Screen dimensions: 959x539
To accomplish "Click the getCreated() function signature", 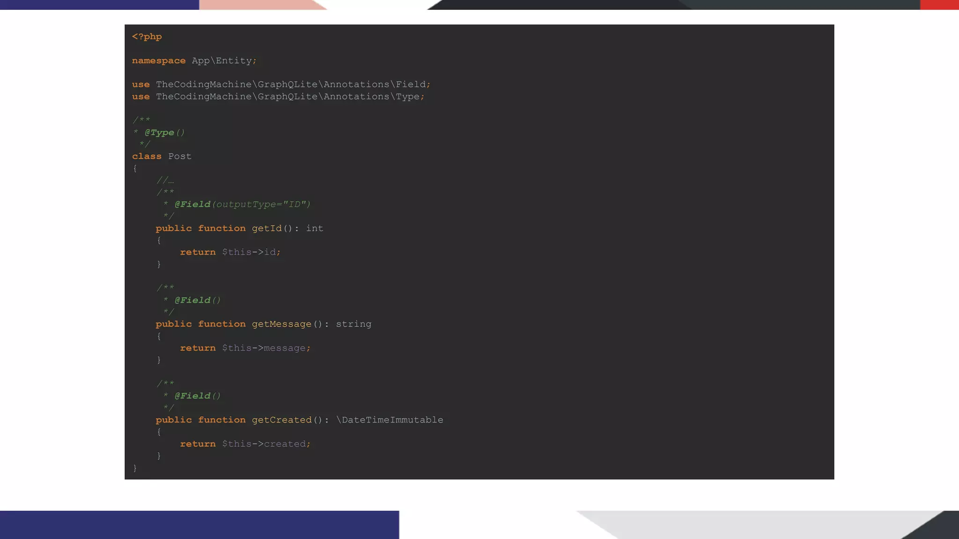I will (x=299, y=420).
